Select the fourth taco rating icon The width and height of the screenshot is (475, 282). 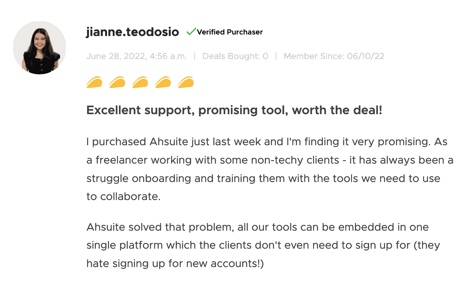163,82
